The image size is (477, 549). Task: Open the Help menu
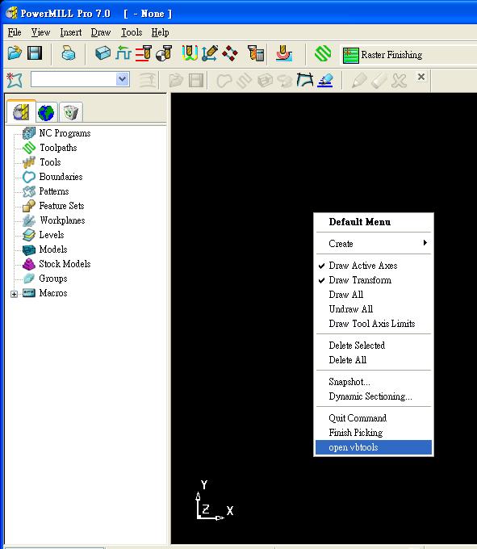point(161,32)
